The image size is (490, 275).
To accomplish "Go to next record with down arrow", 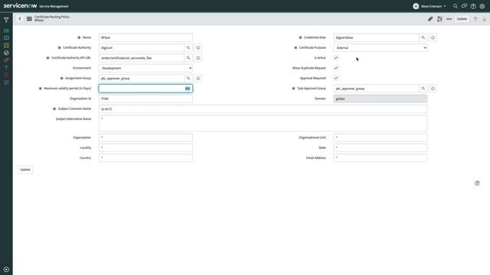I will pos(485,19).
